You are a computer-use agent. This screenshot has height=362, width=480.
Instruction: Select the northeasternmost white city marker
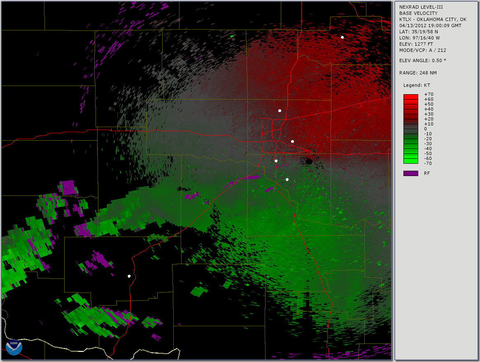(342, 37)
